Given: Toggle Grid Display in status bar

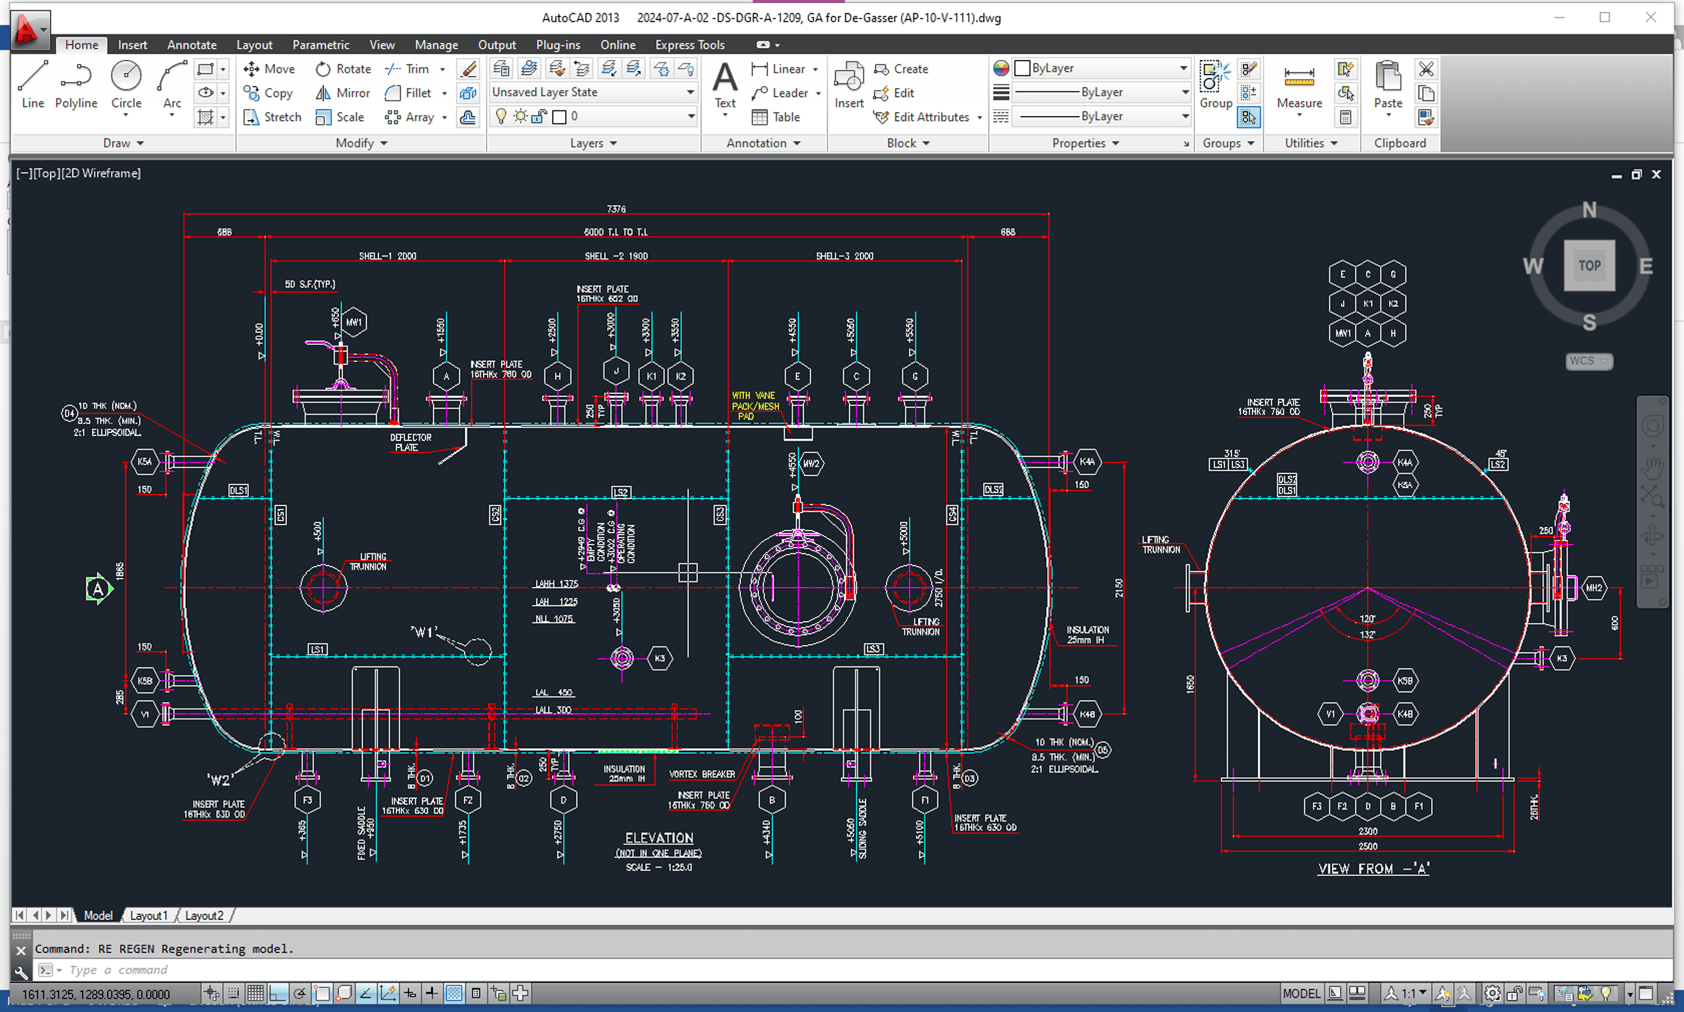Looking at the screenshot, I should pos(256,993).
